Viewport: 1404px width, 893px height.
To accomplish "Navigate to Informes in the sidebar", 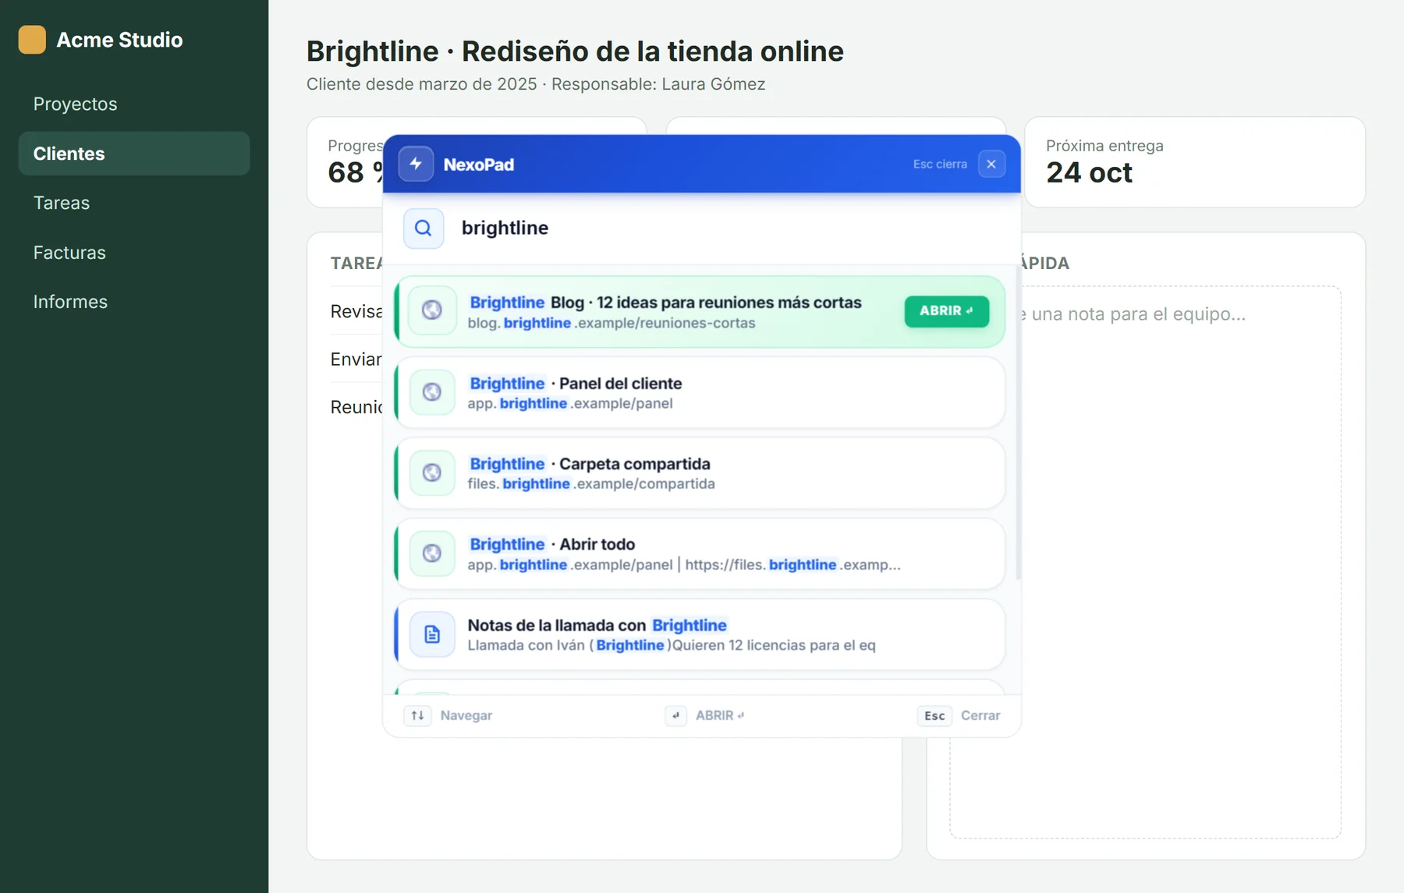I will 134,302.
